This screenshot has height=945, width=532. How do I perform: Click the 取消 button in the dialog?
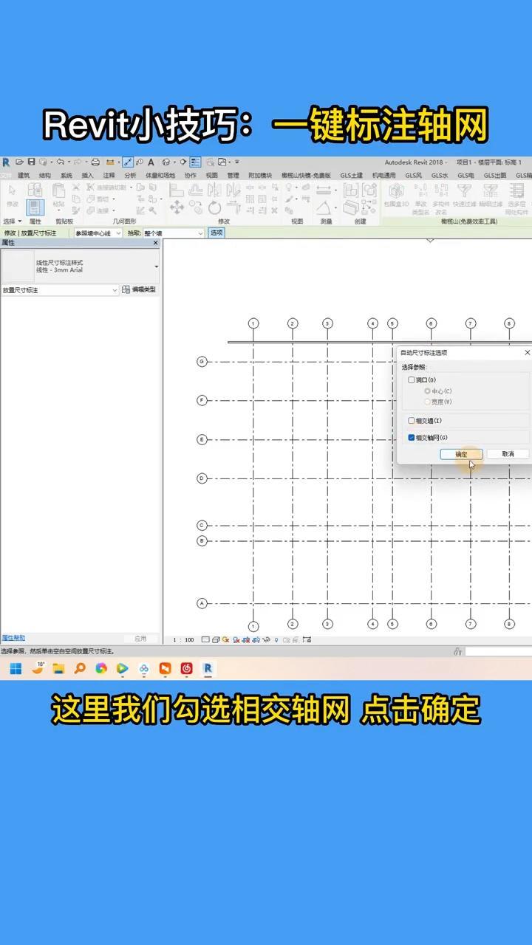[x=508, y=454]
